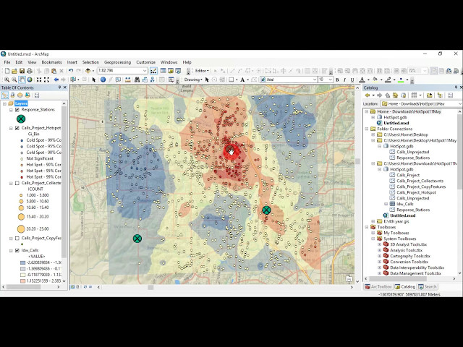Screen dimensions: 463x347
Task: Check the Calls_Project_Collectevents layer checkbox
Action: (17, 183)
